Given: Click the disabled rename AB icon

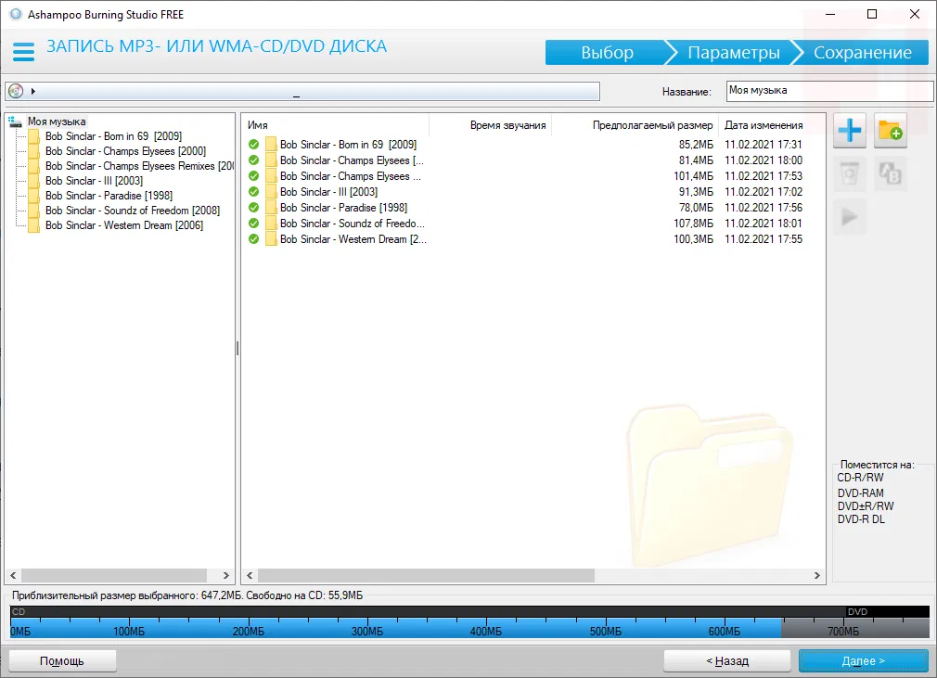Looking at the screenshot, I should point(890,173).
